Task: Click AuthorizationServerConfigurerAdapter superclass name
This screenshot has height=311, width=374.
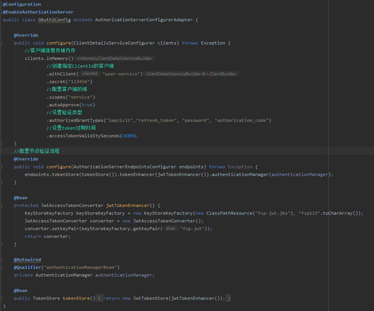Action: point(144,20)
